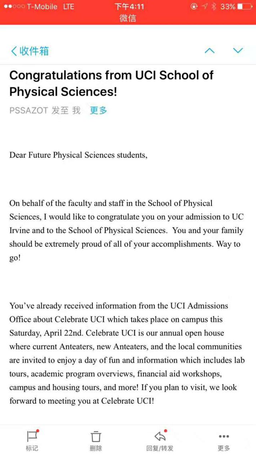Return to 微信 via the top banner
The height and width of the screenshot is (455, 256).
click(x=128, y=18)
